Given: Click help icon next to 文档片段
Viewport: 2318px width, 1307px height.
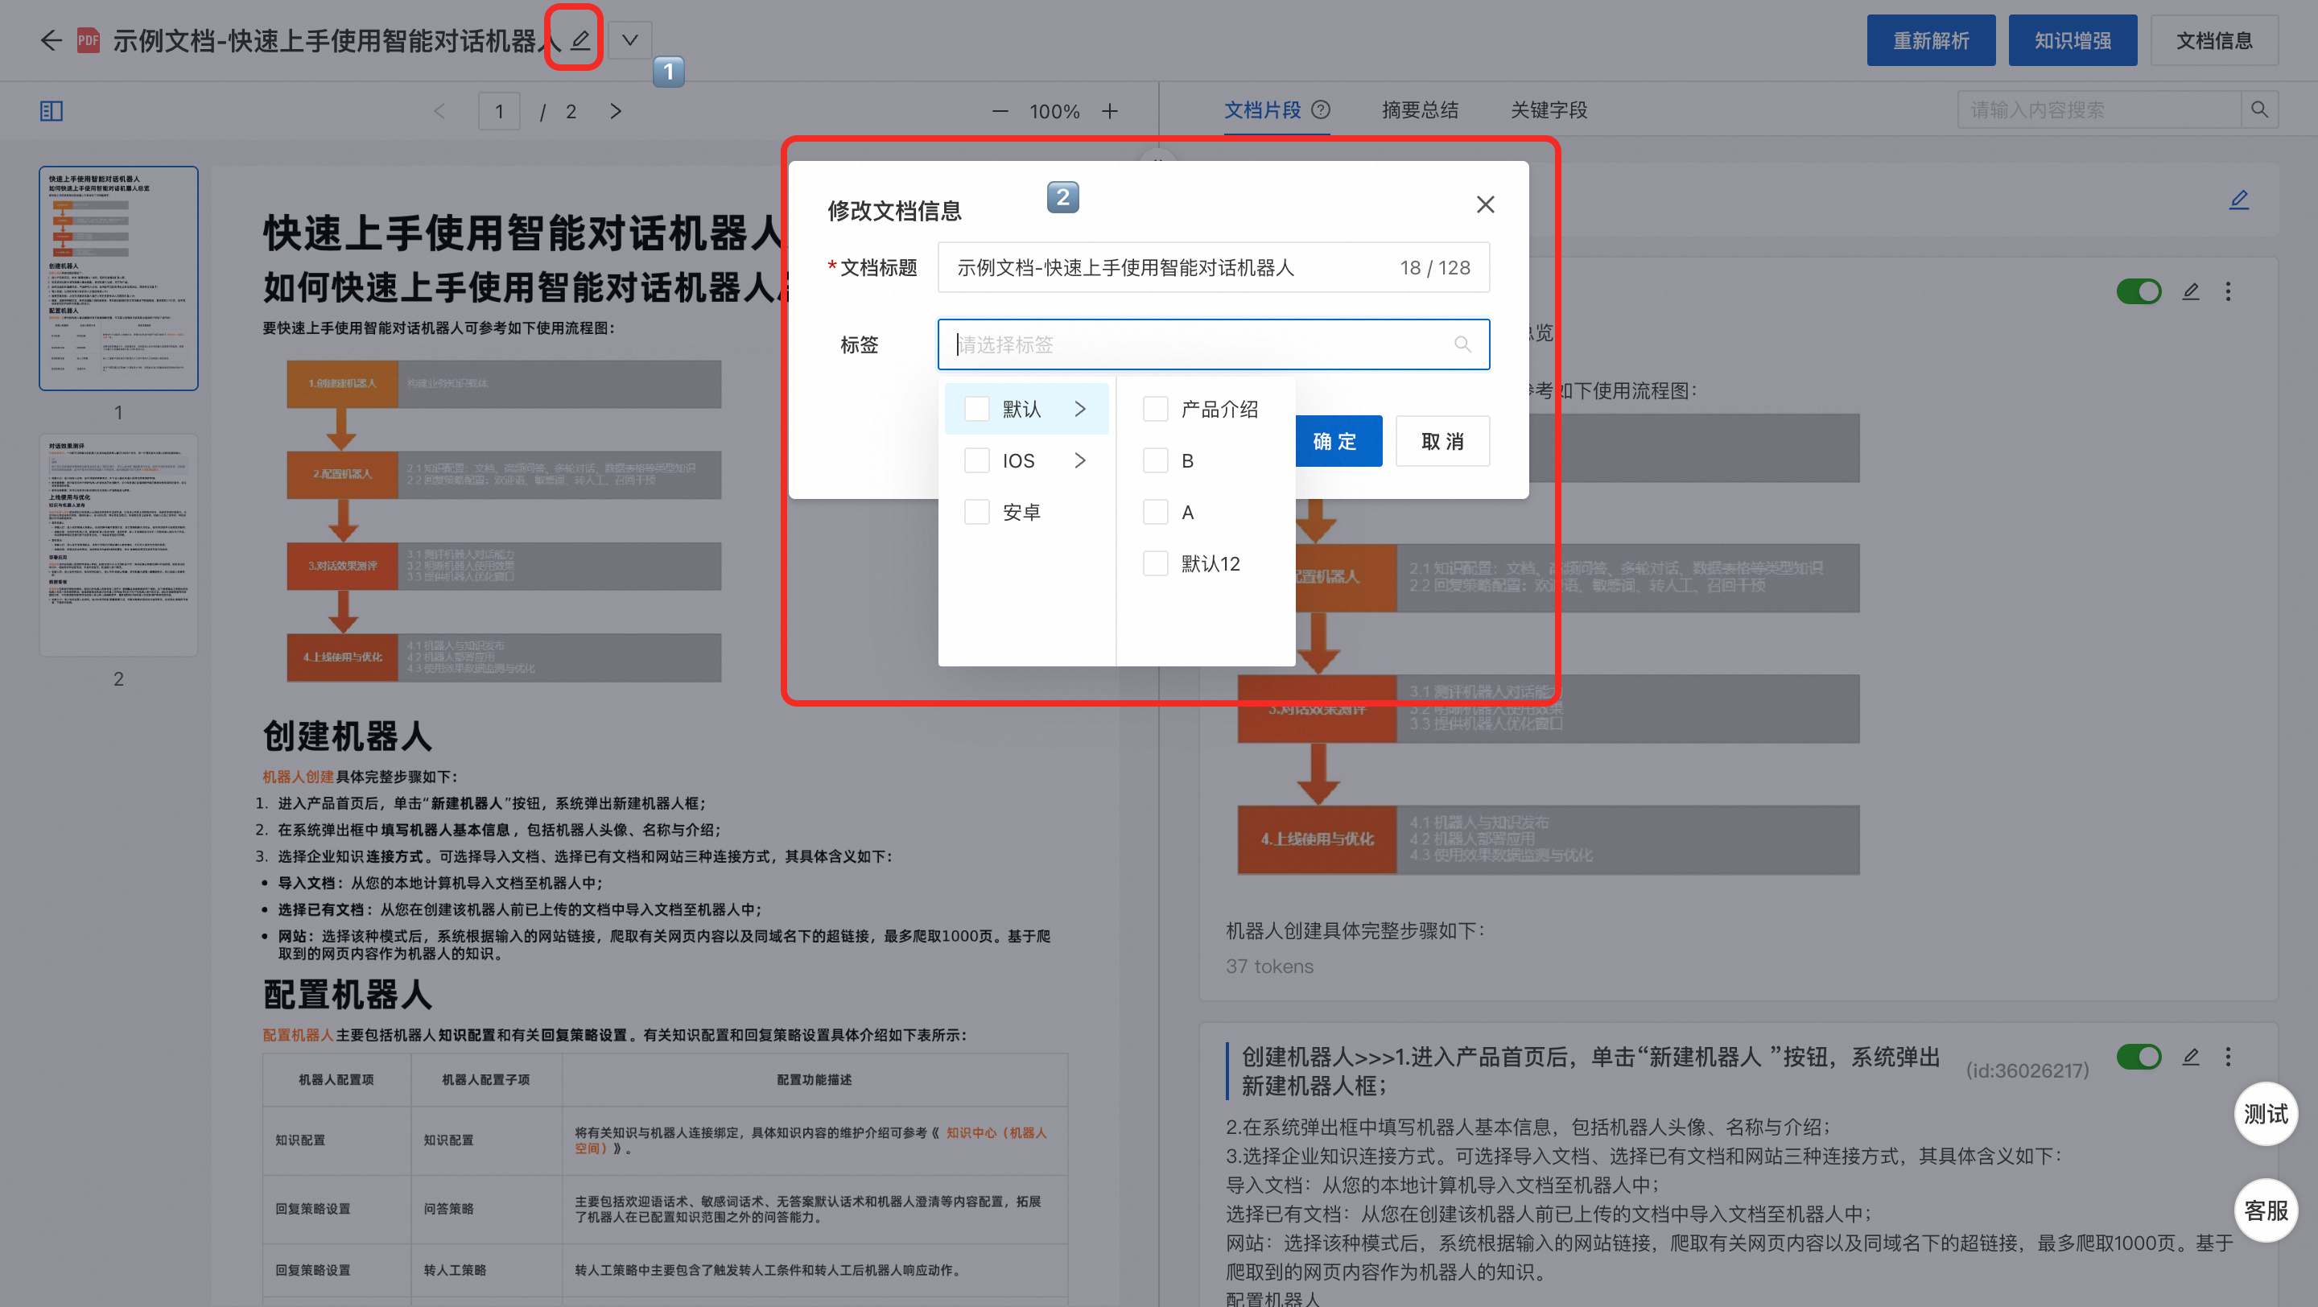Looking at the screenshot, I should tap(1321, 109).
